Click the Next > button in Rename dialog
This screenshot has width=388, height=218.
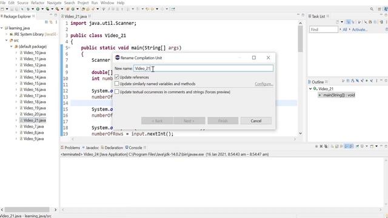click(189, 121)
